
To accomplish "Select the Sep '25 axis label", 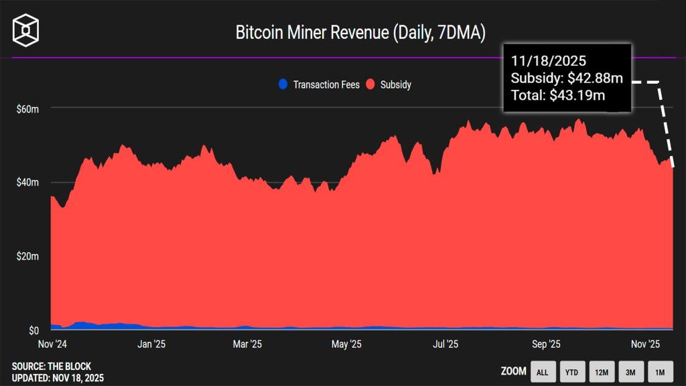I will pyautogui.click(x=546, y=344).
